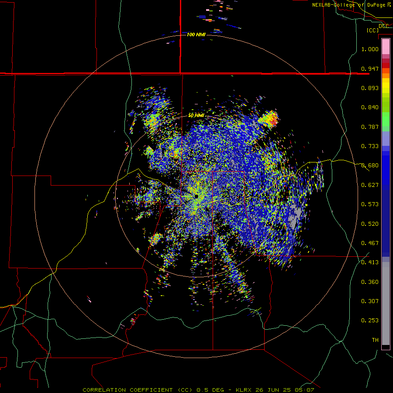The width and height of the screenshot is (393, 393).
Task: Click the 0.307 scale value
Action: (x=370, y=301)
